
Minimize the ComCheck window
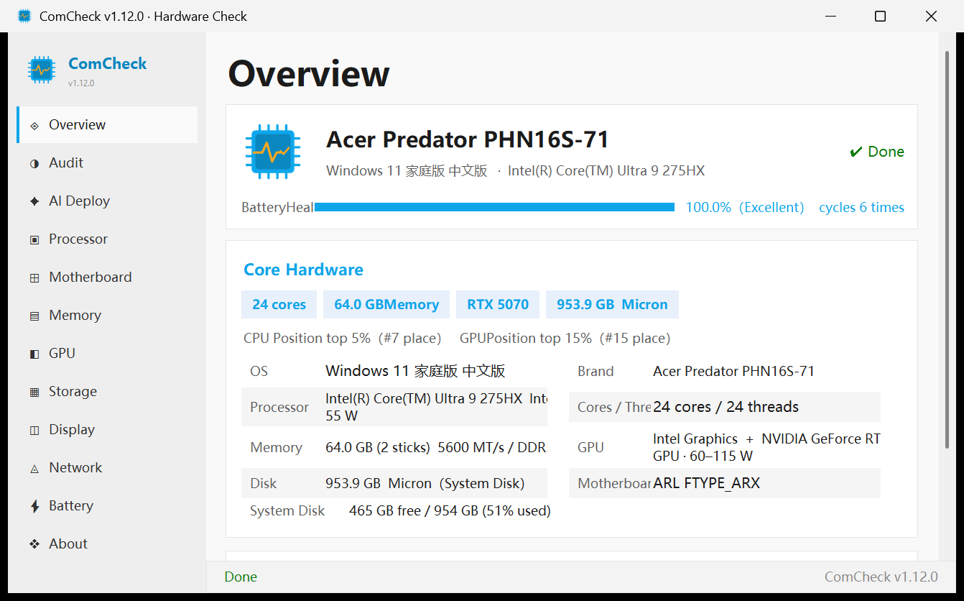[x=830, y=16]
